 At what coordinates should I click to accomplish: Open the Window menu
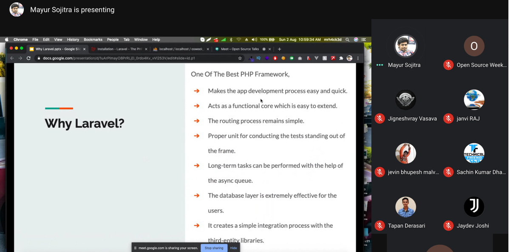[x=141, y=40]
